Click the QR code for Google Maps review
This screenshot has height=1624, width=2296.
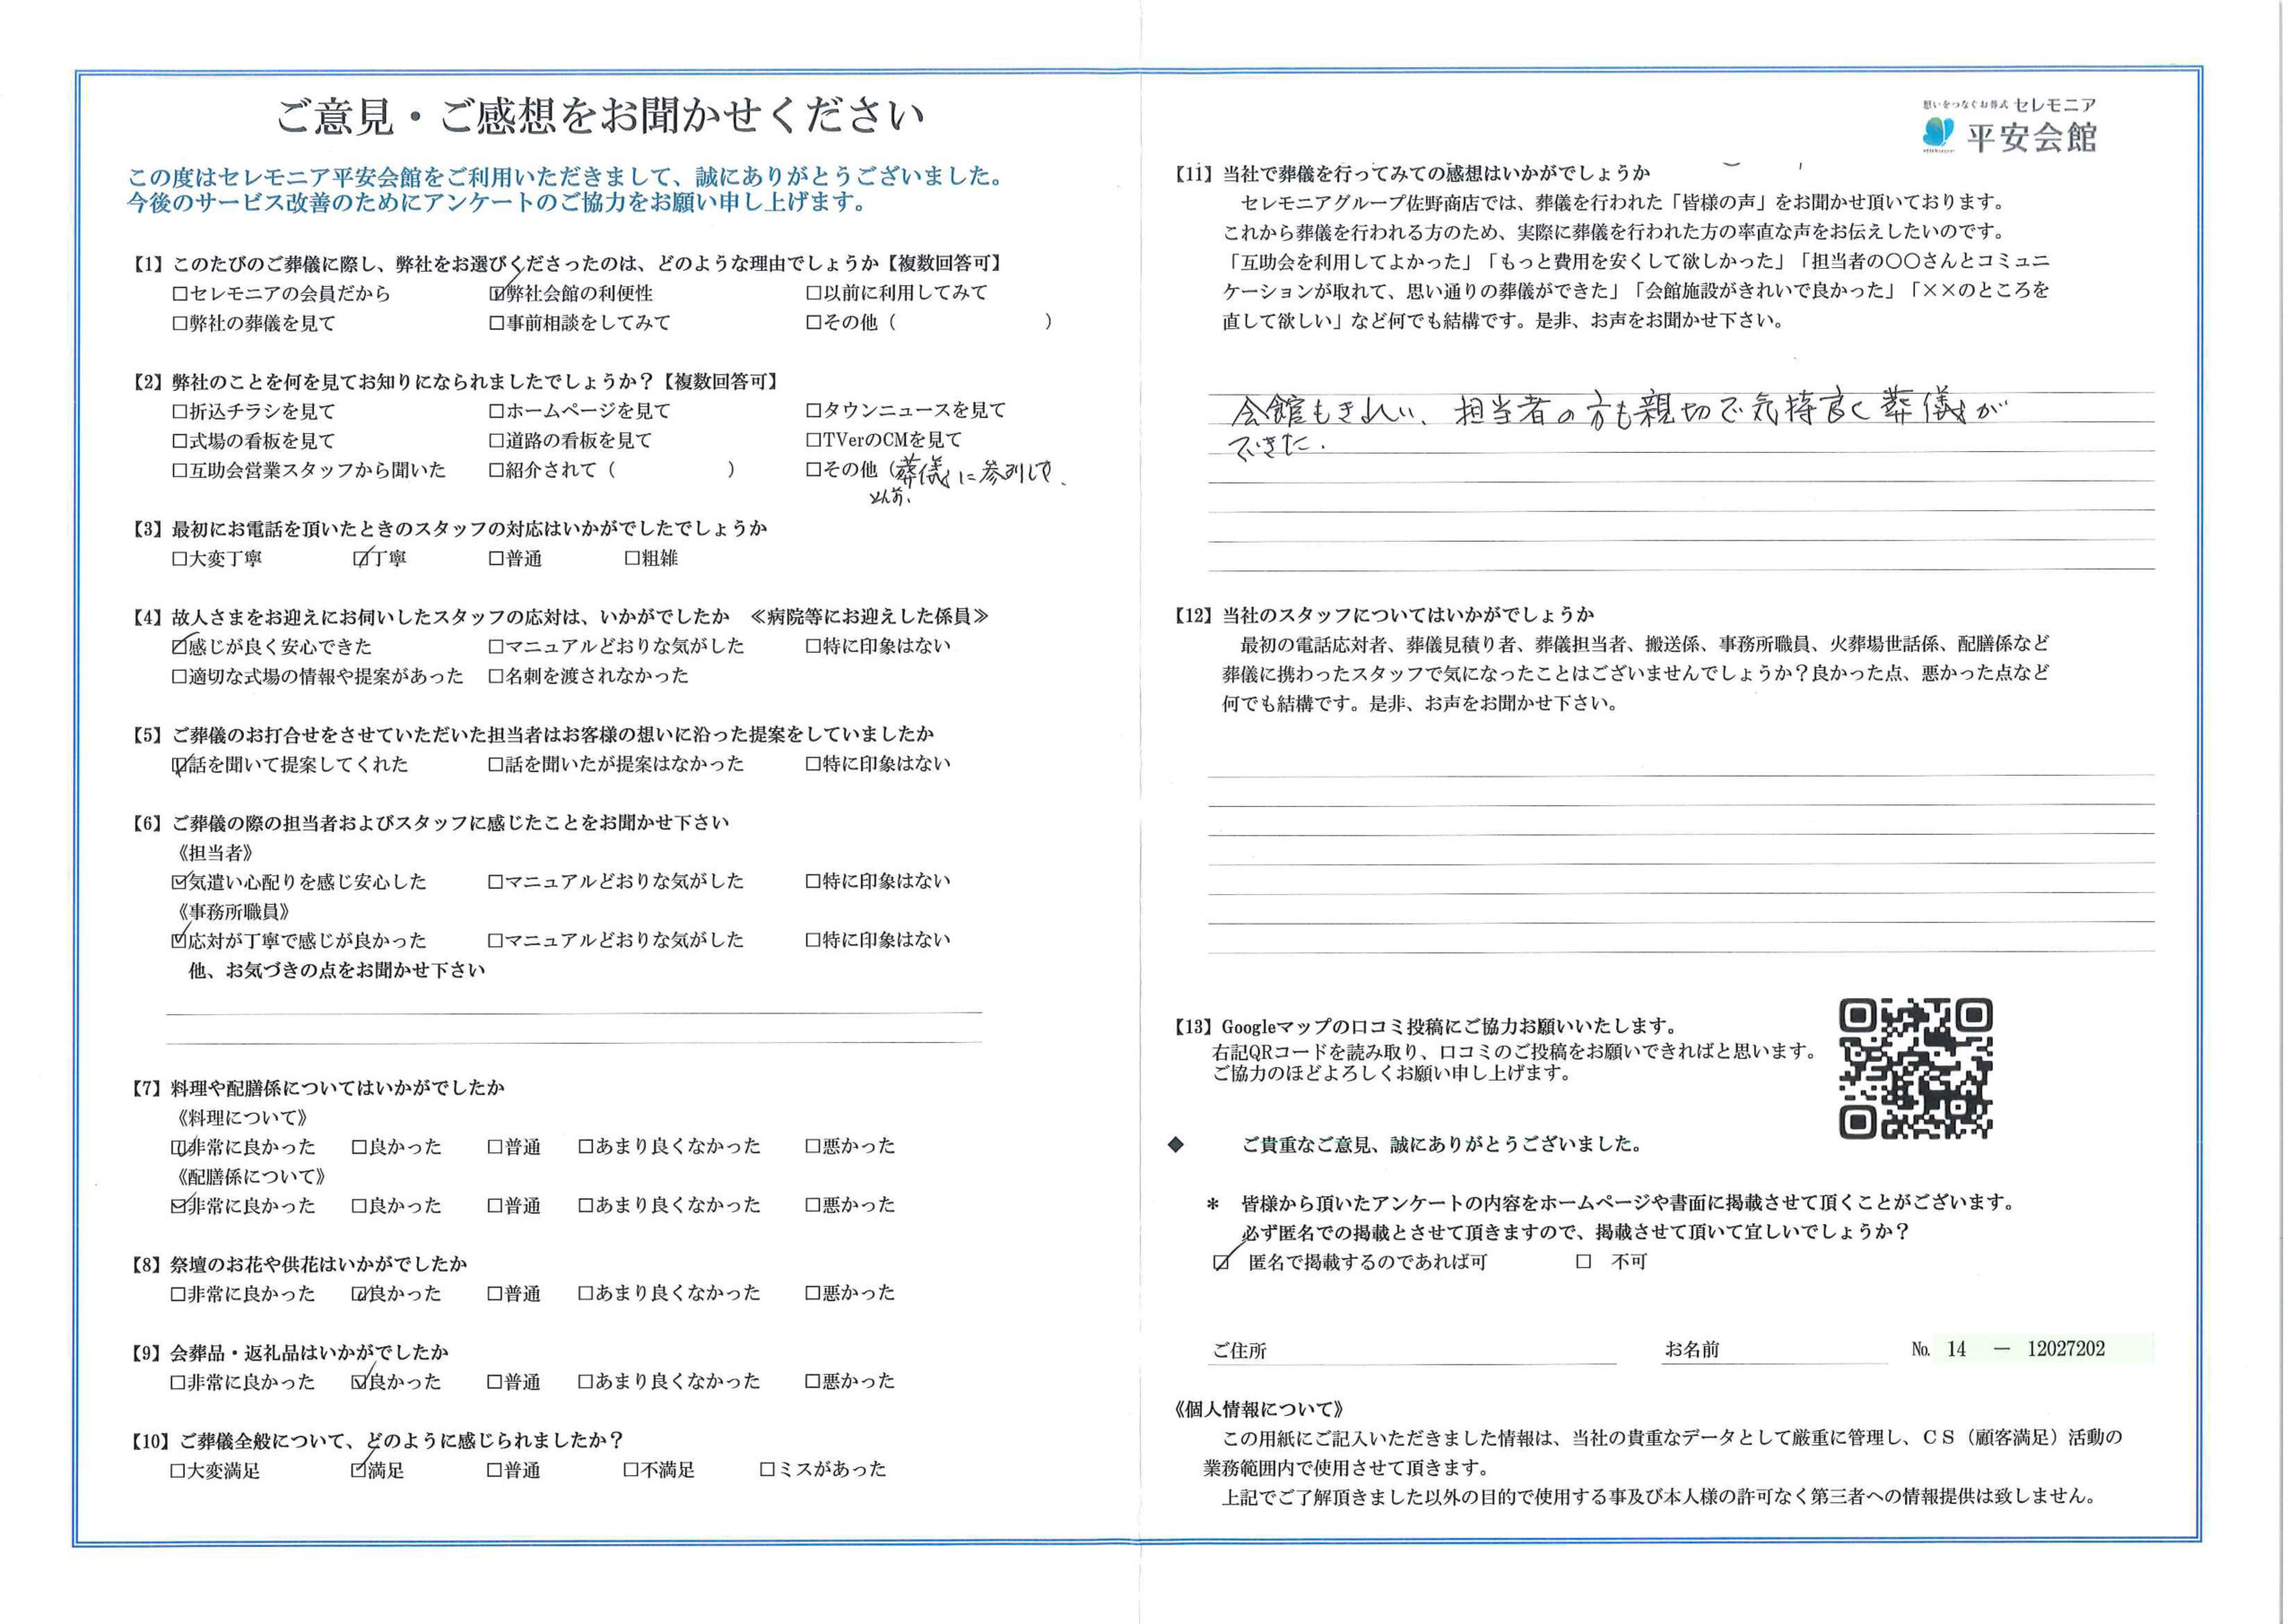click(1916, 1068)
